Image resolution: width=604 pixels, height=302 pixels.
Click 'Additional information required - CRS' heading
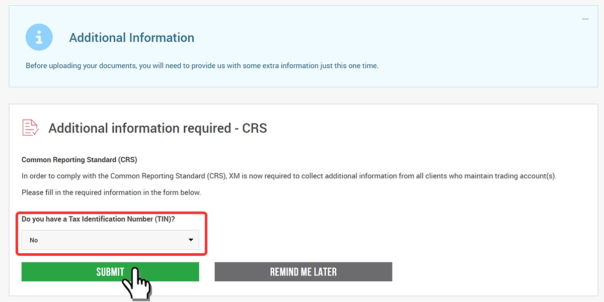click(158, 128)
